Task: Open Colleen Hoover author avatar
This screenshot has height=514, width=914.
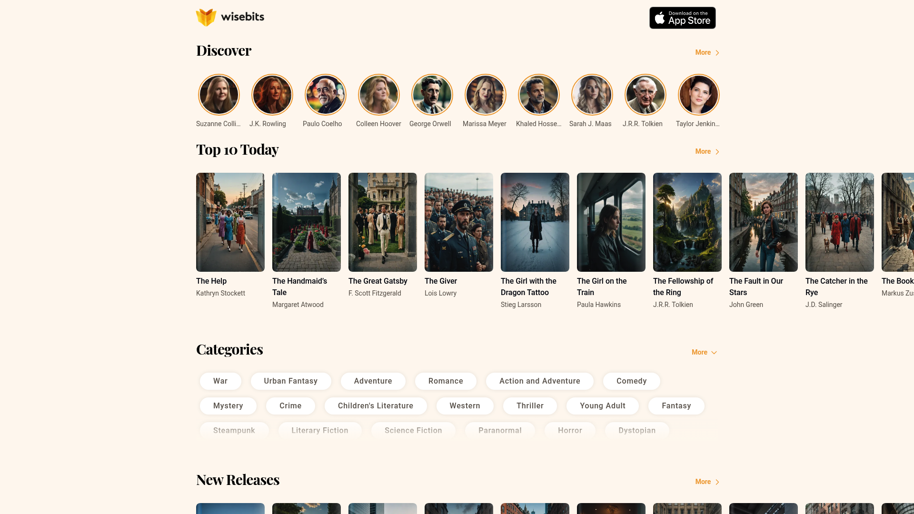Action: [379, 95]
